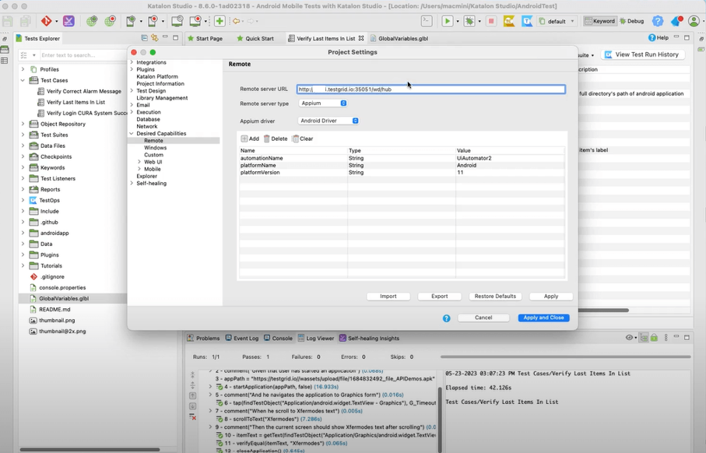Open the Remote server type Appium dropdown

[323, 103]
